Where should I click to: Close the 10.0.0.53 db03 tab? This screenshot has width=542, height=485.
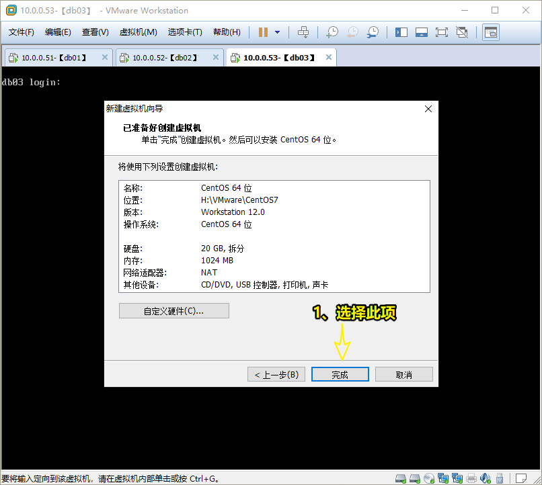tap(329, 57)
